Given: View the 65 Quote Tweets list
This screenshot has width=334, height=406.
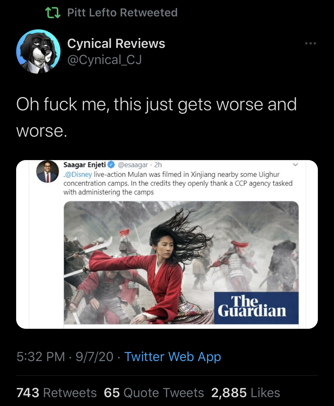Looking at the screenshot, I should (x=154, y=393).
